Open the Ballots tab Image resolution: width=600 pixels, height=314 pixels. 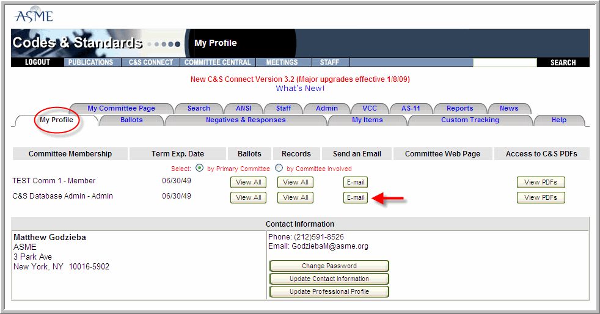pyautogui.click(x=131, y=120)
